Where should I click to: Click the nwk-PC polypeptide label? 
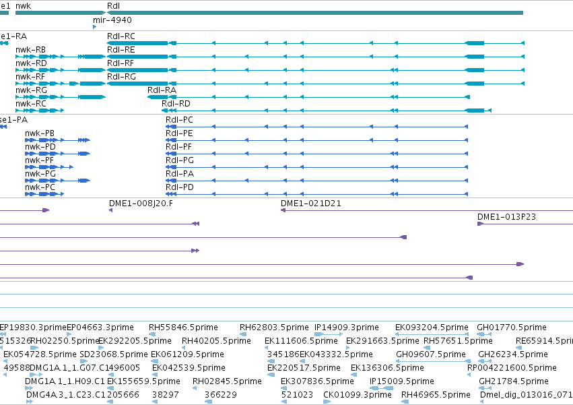coord(40,187)
